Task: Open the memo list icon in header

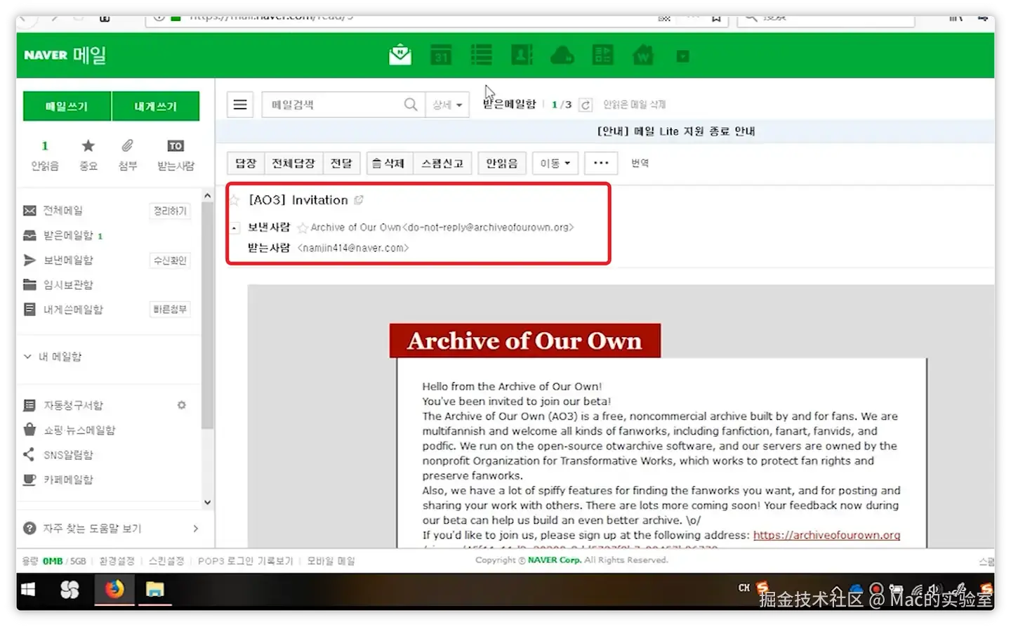Action: [x=481, y=55]
